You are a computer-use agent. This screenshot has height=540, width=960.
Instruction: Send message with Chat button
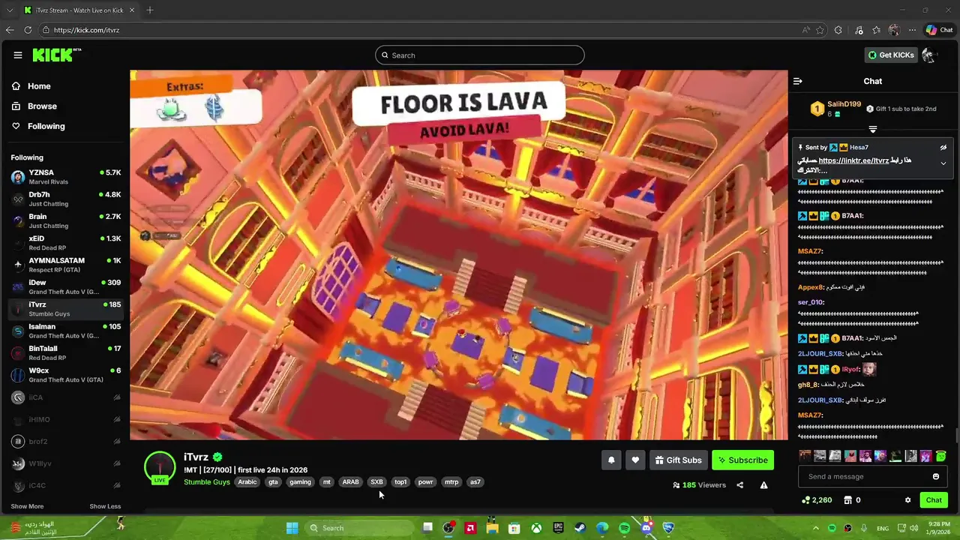[934, 500]
